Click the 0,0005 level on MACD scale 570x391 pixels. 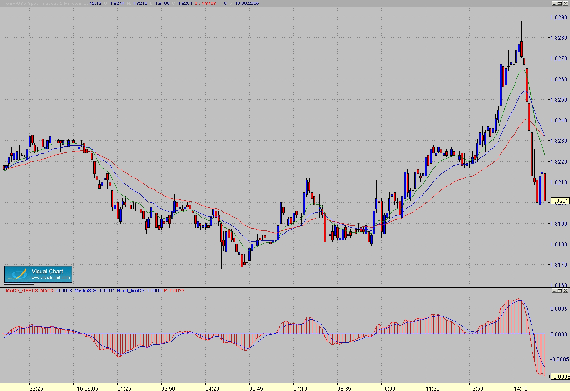pyautogui.click(x=559, y=309)
